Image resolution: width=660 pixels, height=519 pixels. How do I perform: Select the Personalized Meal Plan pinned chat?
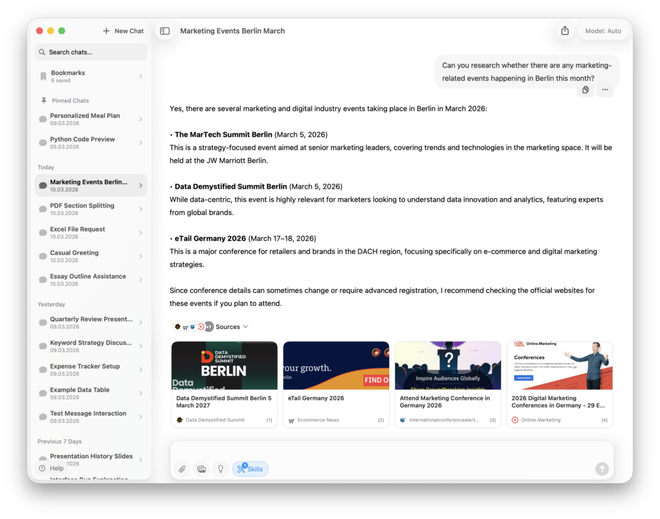click(x=90, y=119)
